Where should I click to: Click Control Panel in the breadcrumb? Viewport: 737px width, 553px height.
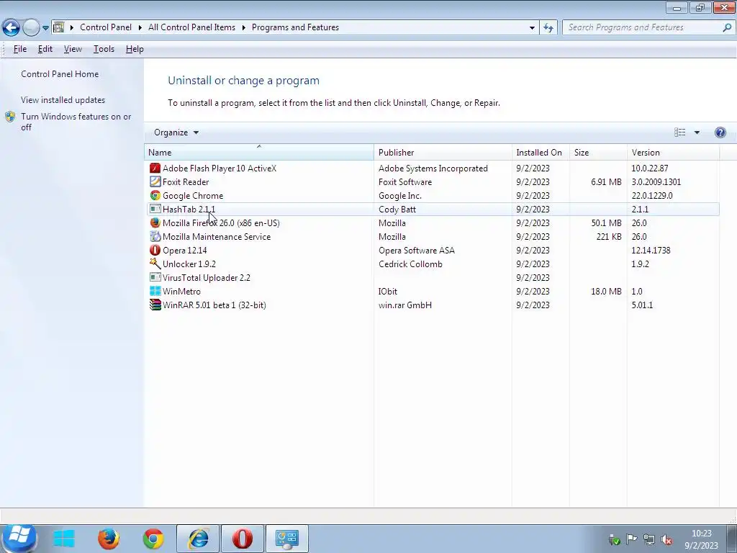(x=106, y=27)
